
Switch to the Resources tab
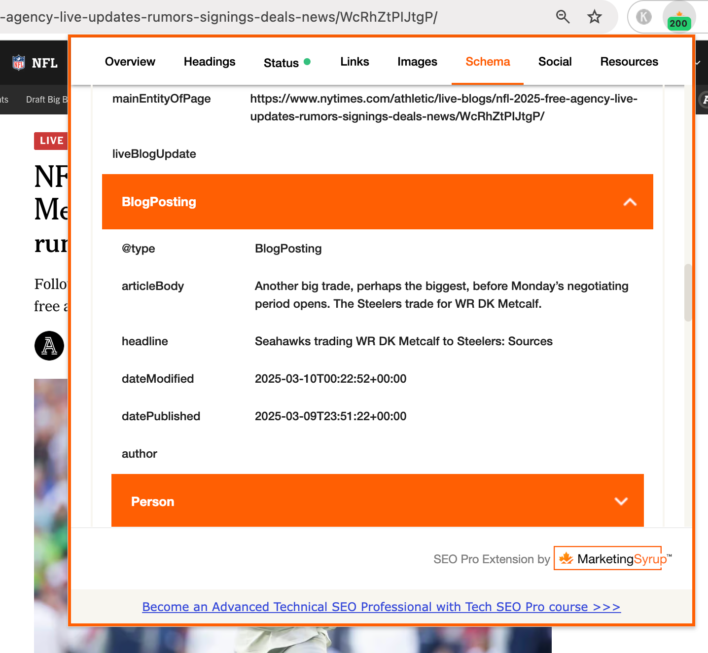click(629, 62)
